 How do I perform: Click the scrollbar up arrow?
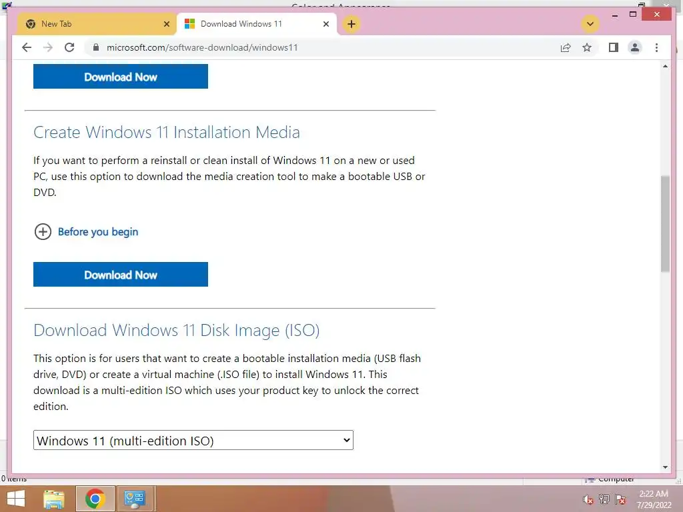tap(665, 66)
